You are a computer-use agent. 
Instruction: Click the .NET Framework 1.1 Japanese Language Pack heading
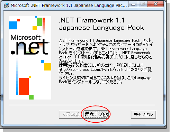click(x=101, y=24)
